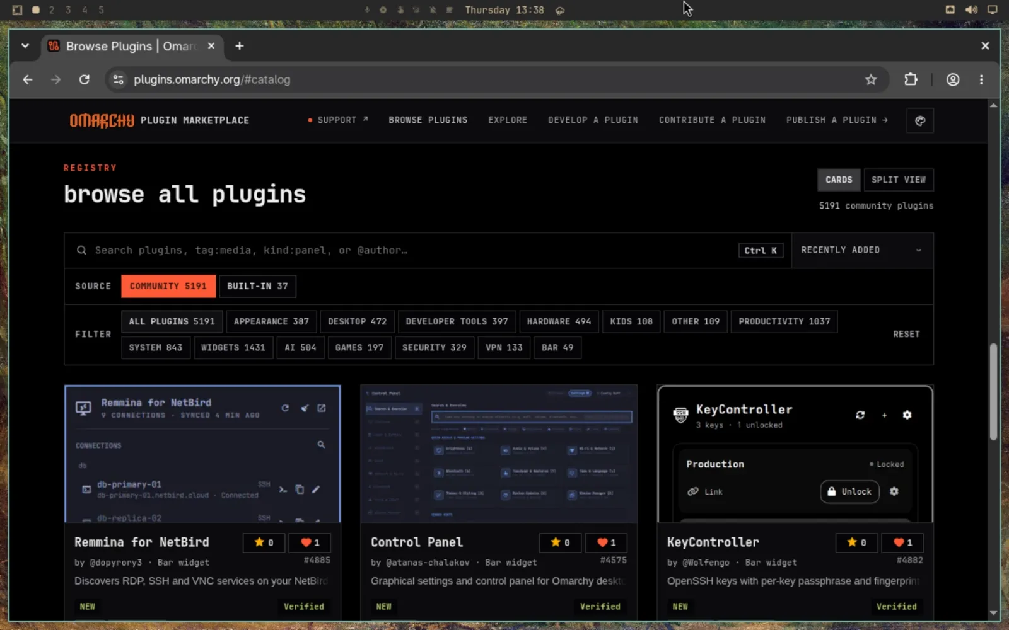Click the Remmina preview refresh icon
Image resolution: width=1009 pixels, height=630 pixels.
pyautogui.click(x=285, y=408)
